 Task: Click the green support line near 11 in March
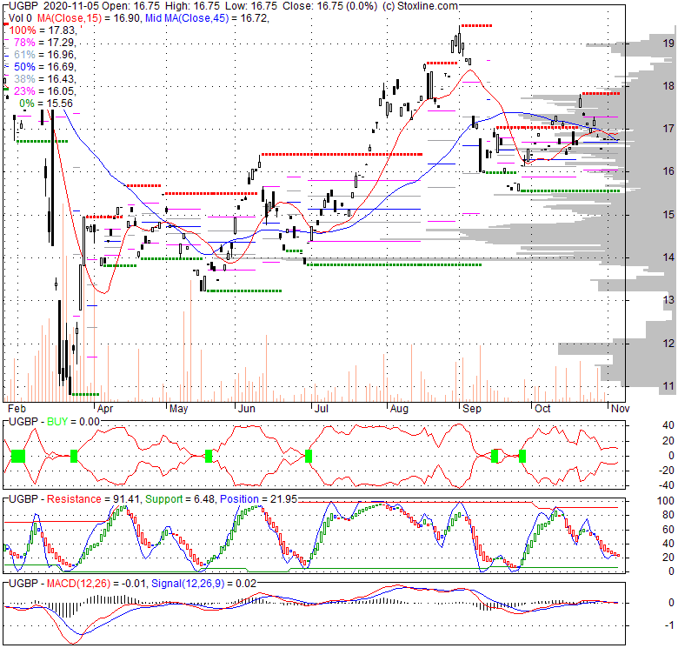85,394
